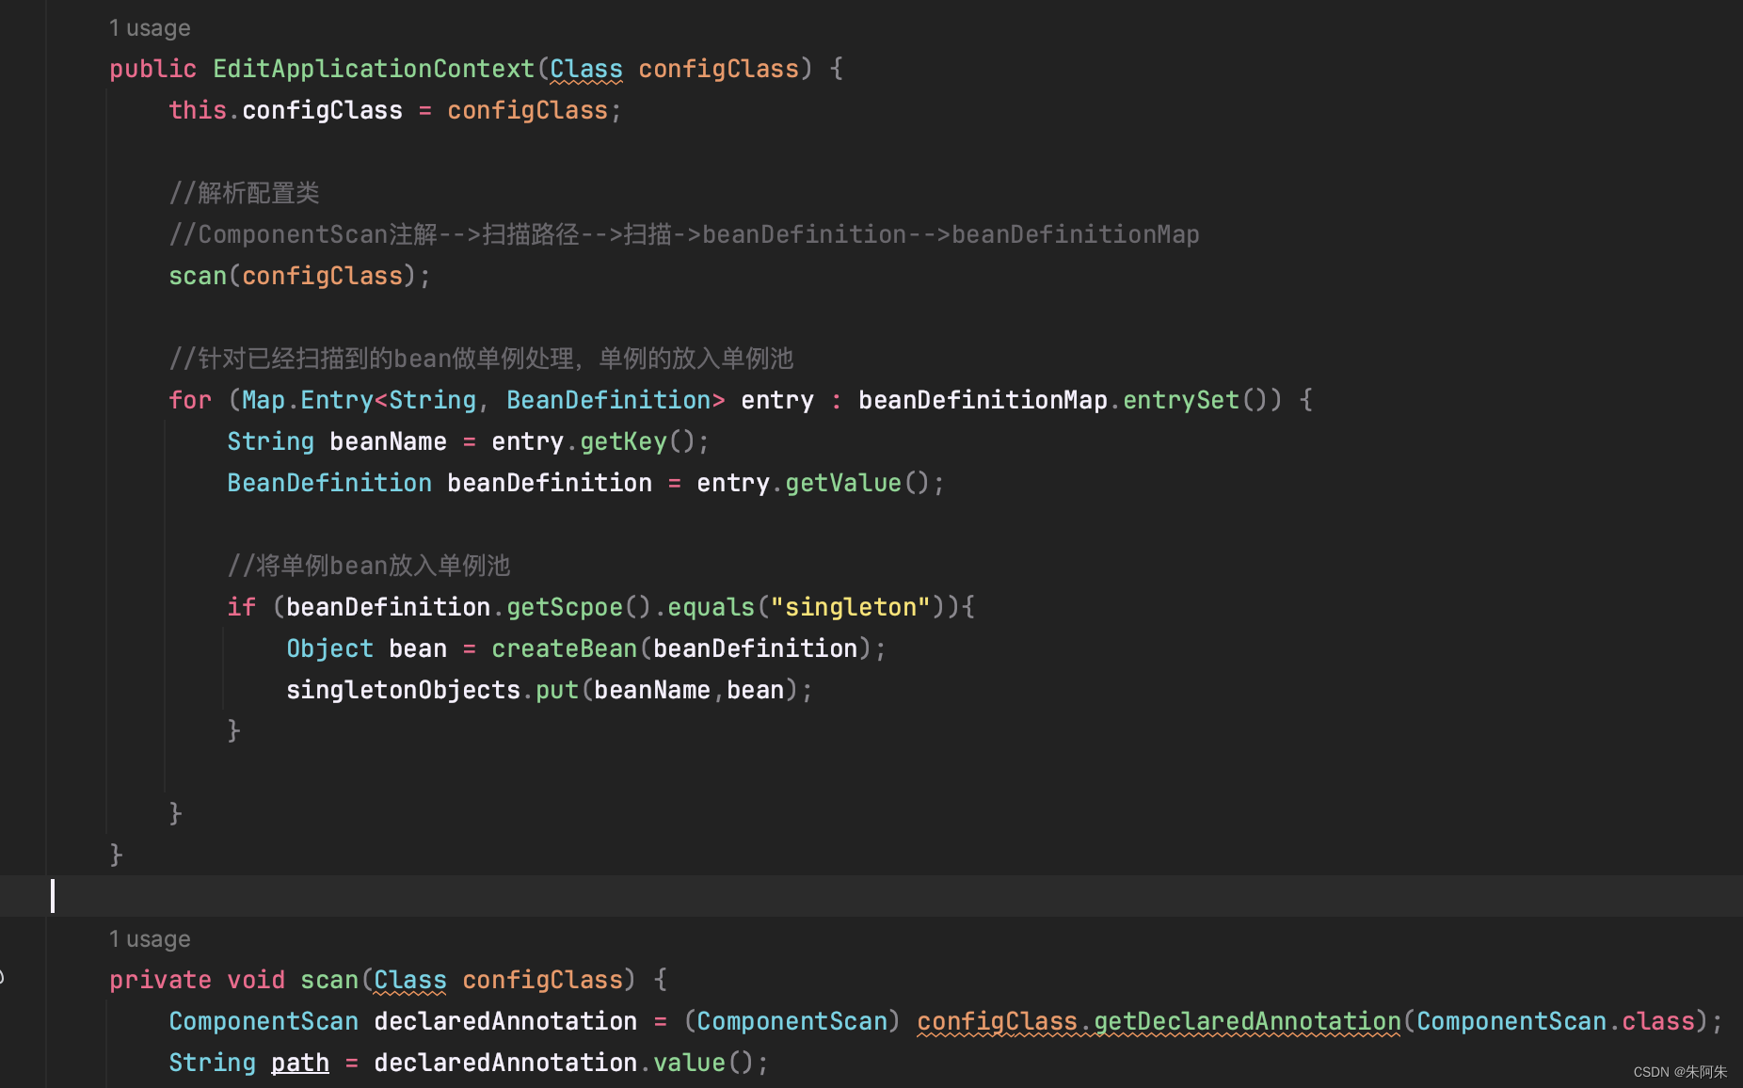This screenshot has width=1743, height=1088.
Task: Click the comment about 单例的放入单例池
Action: (481, 359)
